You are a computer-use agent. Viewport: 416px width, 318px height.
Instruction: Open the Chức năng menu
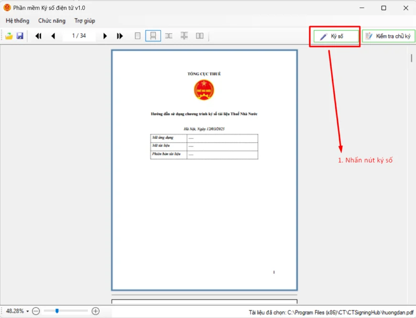52,21
